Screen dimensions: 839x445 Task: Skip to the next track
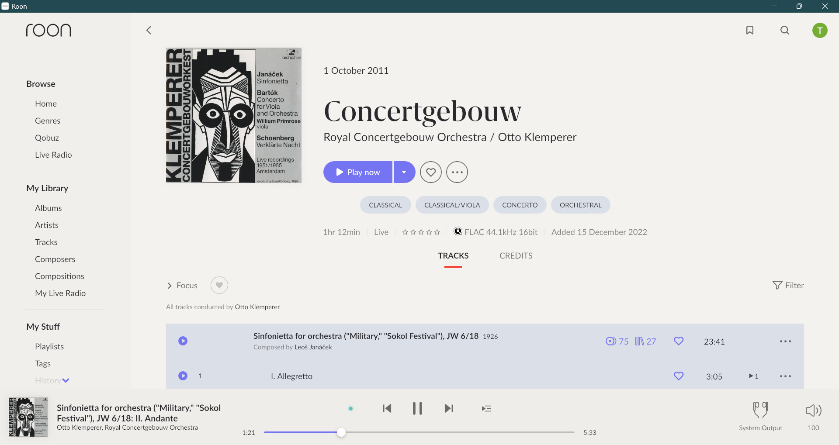coord(449,408)
